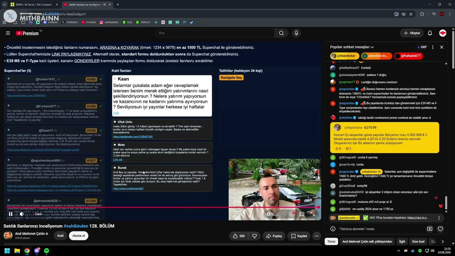Switch video player to theater mode
Screen dimensions: 455x256
302,214
